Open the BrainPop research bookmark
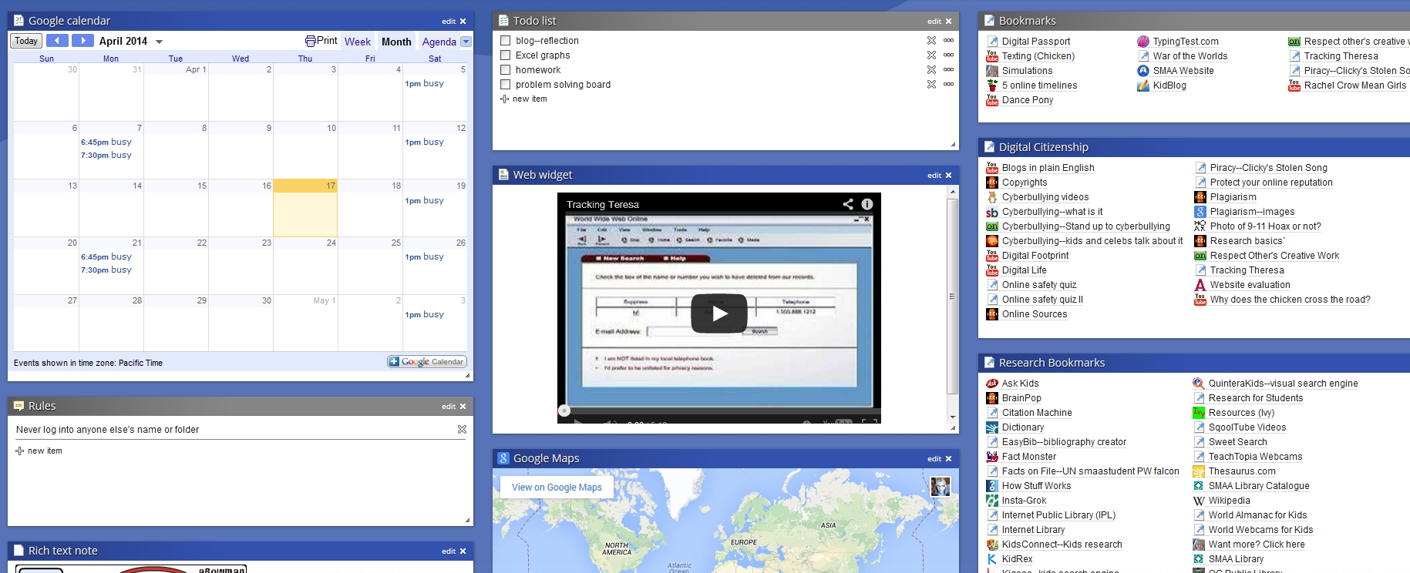This screenshot has width=1410, height=573. 1021,398
